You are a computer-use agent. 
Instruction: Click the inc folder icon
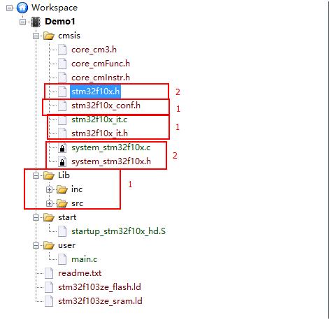62,189
